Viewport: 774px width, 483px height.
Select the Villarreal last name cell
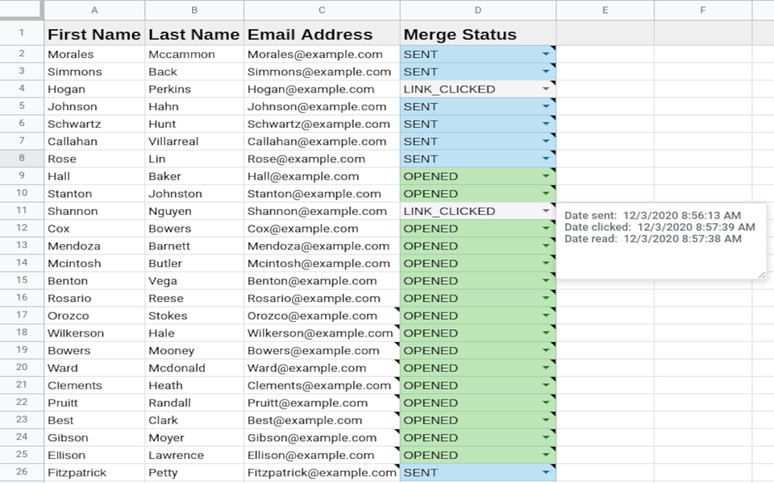194,142
